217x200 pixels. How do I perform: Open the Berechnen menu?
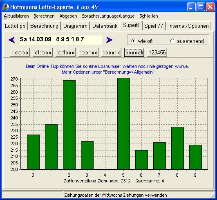(x=44, y=16)
